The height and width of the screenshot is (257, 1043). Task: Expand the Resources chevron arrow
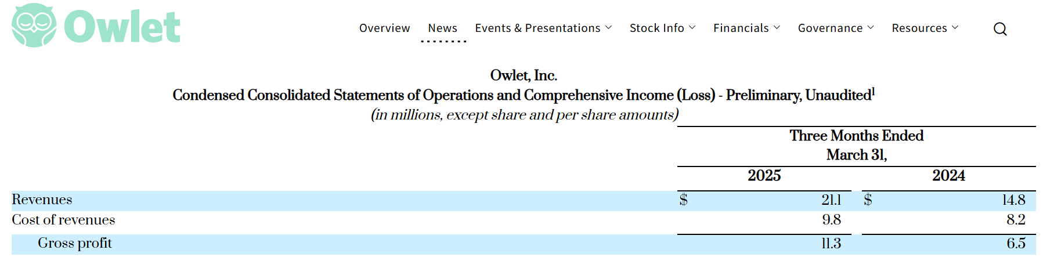point(955,28)
